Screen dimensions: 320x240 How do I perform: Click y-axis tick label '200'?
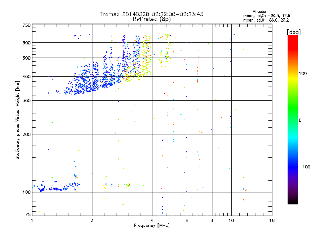click(26, 134)
